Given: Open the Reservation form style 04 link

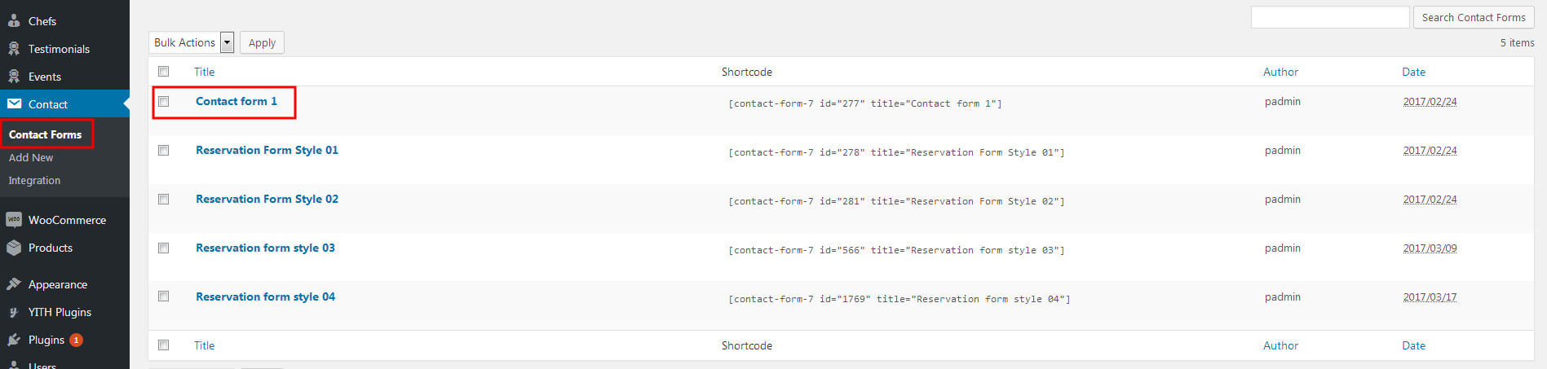Looking at the screenshot, I should [265, 297].
